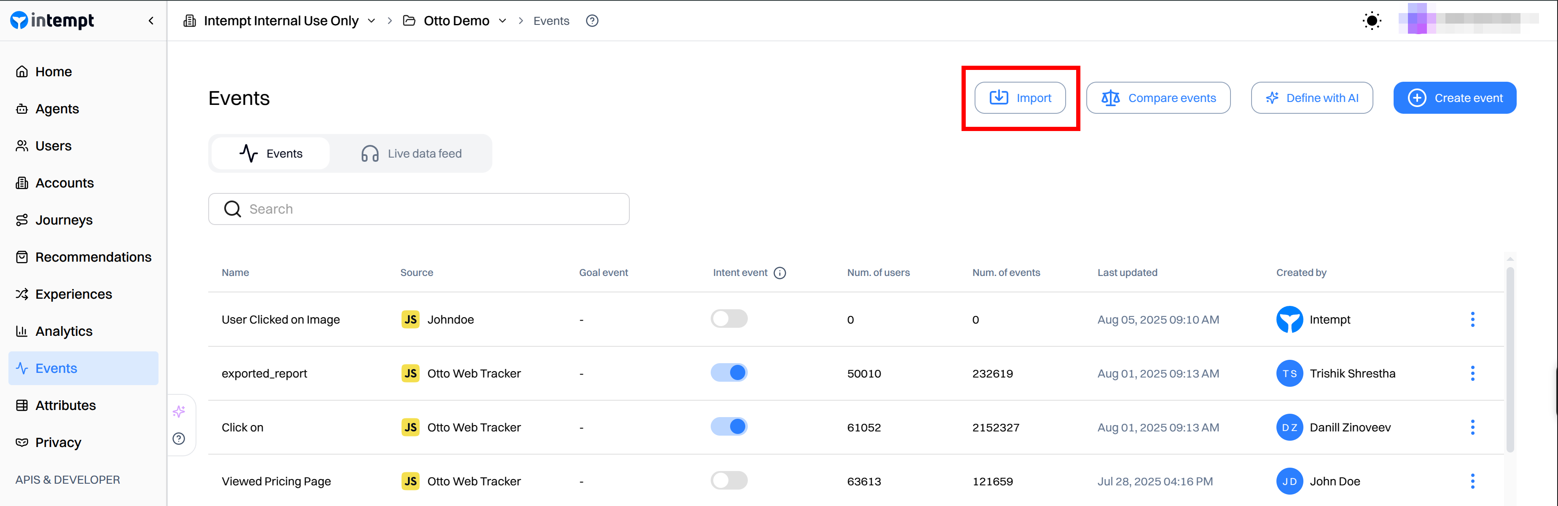This screenshot has width=1558, height=506.
Task: Click the side panel help question icon
Action: click(x=179, y=439)
